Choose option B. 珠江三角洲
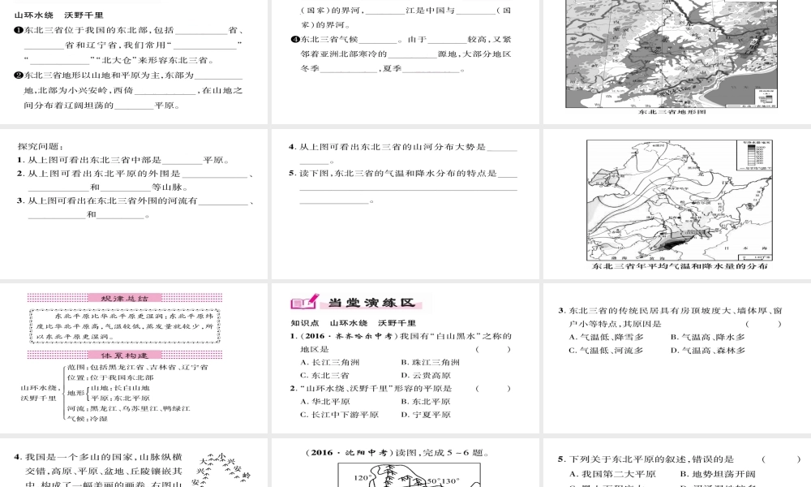 point(430,362)
